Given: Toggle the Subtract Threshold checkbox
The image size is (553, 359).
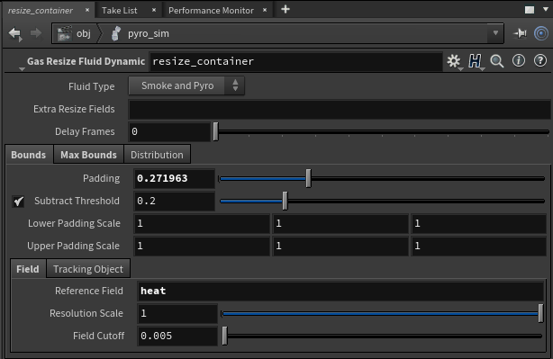Looking at the screenshot, I should point(18,202).
